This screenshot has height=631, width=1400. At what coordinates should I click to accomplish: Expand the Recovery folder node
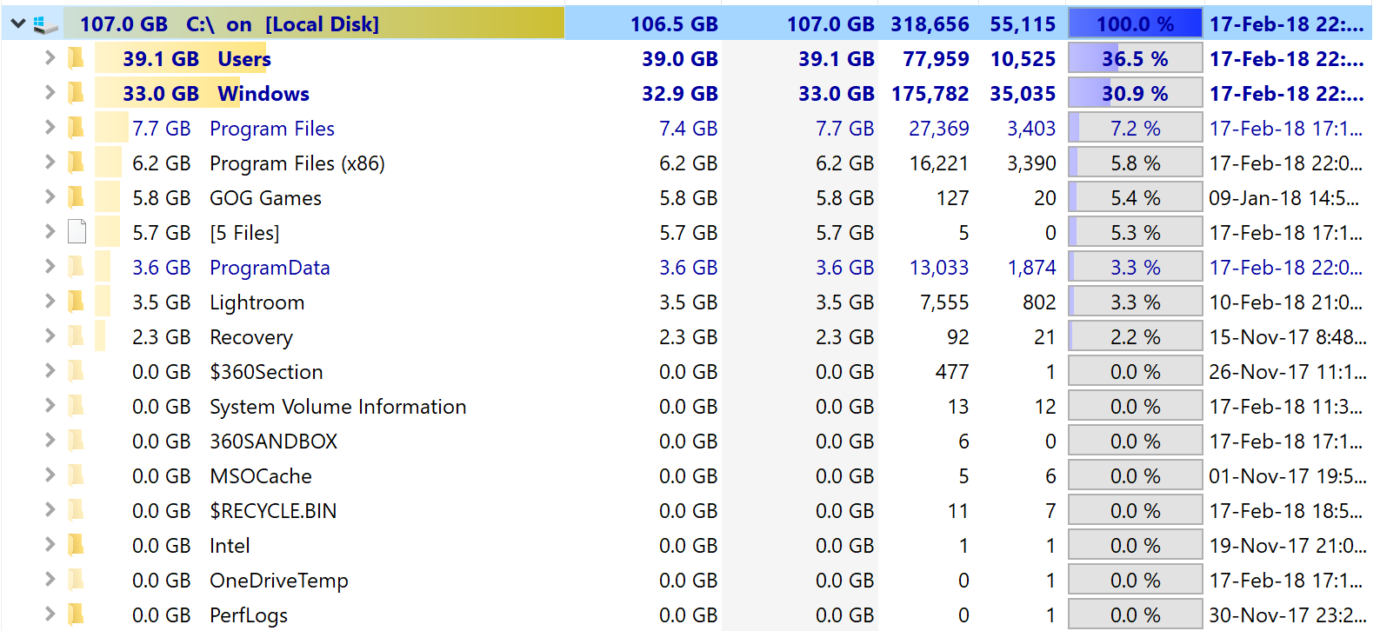(x=50, y=336)
